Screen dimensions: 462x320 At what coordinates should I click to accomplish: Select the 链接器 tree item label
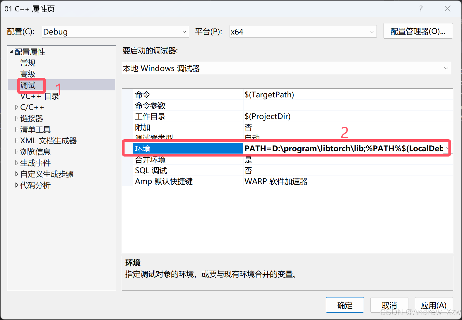(x=32, y=118)
